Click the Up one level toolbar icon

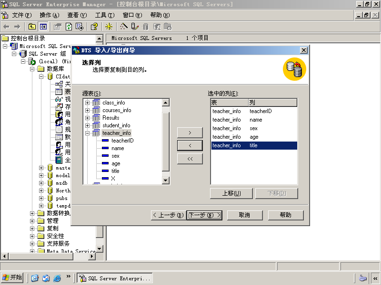click(x=32, y=27)
